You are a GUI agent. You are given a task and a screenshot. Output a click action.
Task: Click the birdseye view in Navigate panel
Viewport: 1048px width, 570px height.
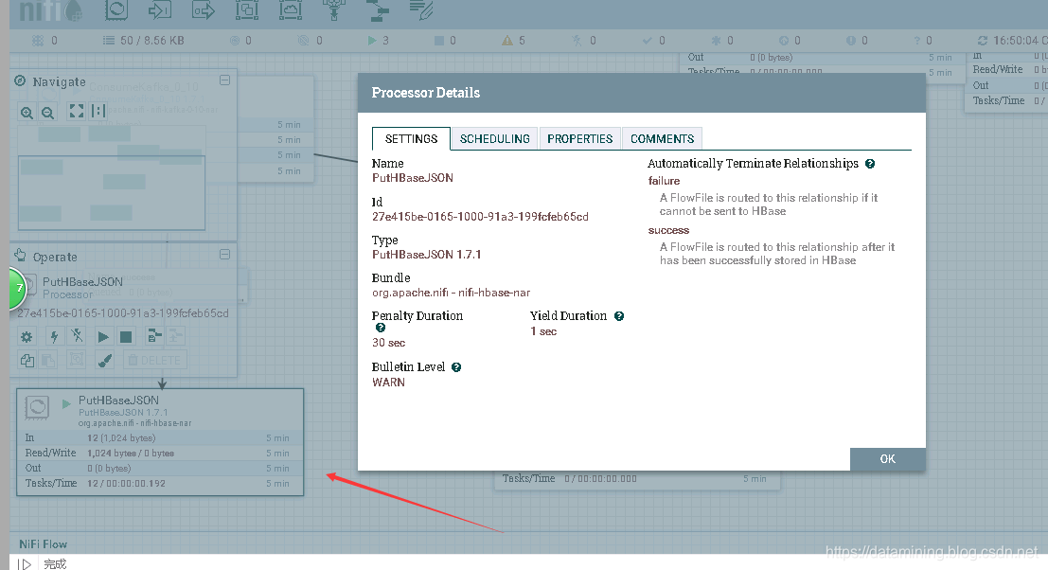coord(112,178)
